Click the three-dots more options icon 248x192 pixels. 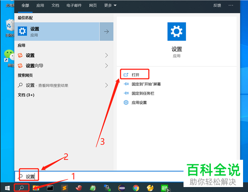[x=231, y=5]
